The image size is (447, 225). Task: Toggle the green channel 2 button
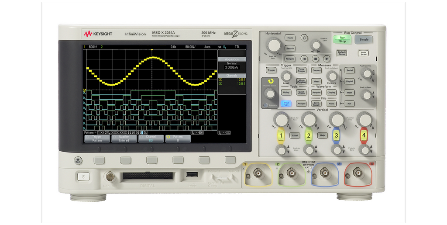point(309,136)
